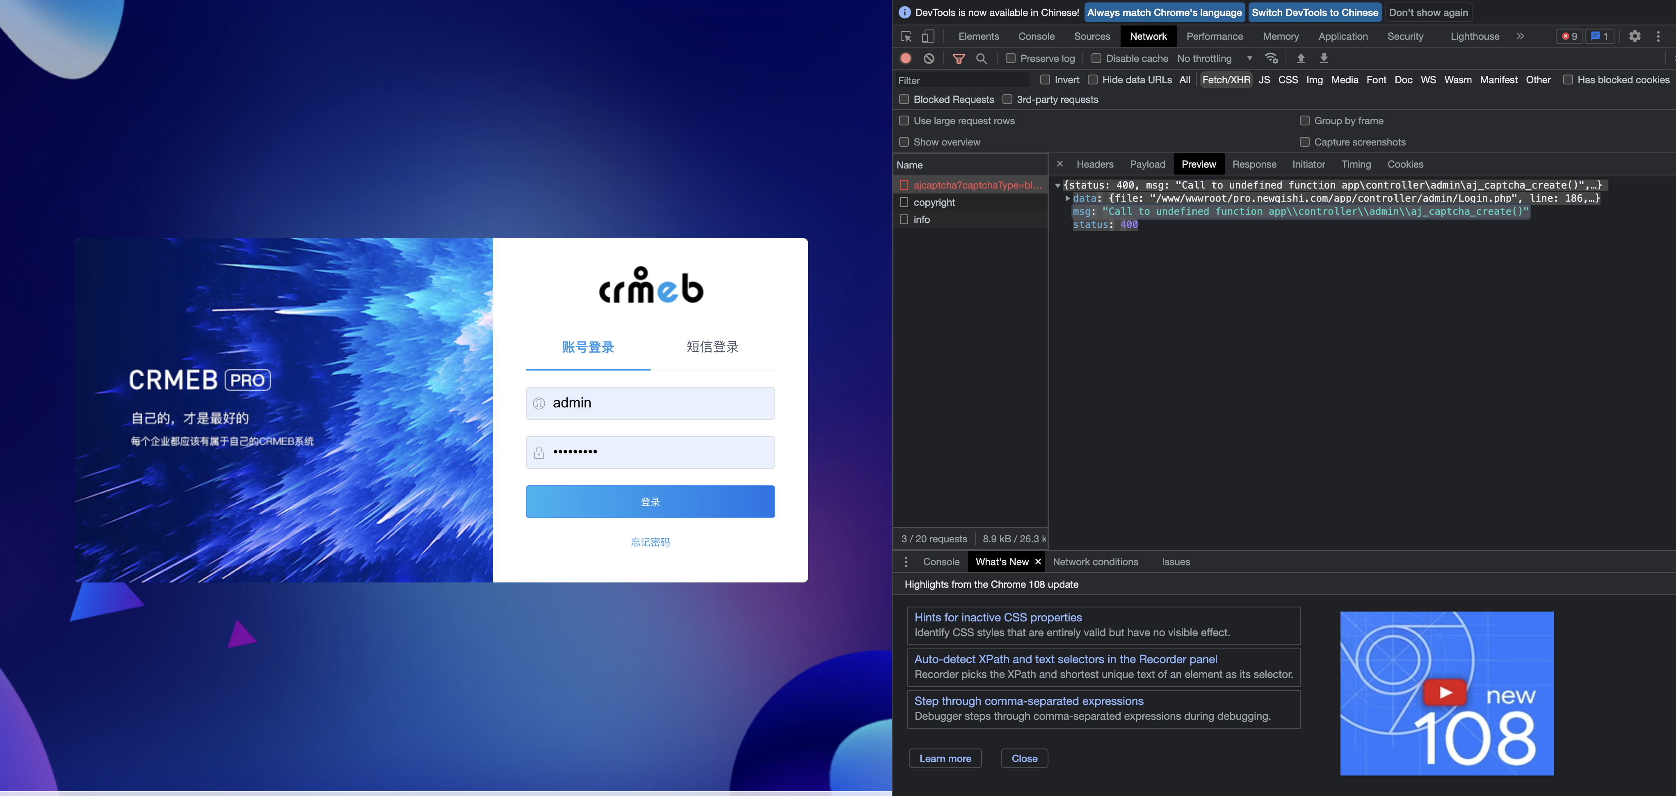Enable Show overview checkbox
The width and height of the screenshot is (1676, 796).
point(904,142)
